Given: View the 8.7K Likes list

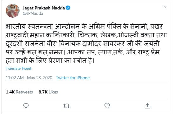Looking at the screenshot, I should click(48, 92).
